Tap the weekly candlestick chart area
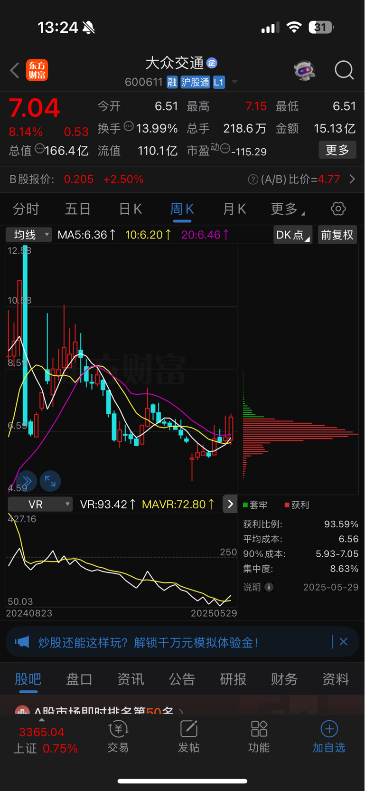The width and height of the screenshot is (365, 791). pos(122,370)
